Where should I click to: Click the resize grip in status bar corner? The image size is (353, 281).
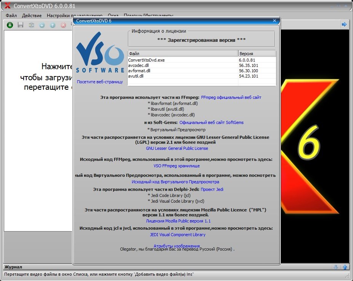coord(348,276)
